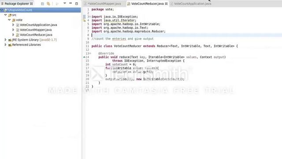282x159 pixels.
Task: Click 'reduce' in the method signature
Action: 124,57
